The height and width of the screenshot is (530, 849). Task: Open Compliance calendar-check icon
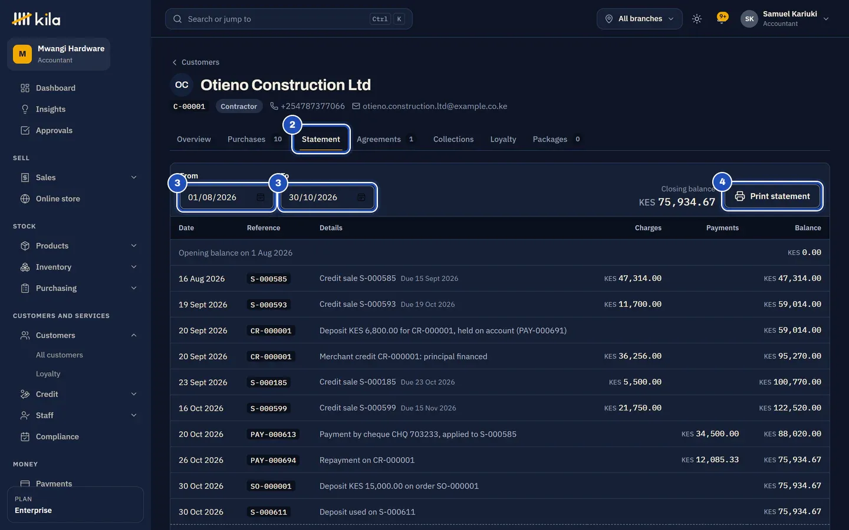pyautogui.click(x=25, y=436)
